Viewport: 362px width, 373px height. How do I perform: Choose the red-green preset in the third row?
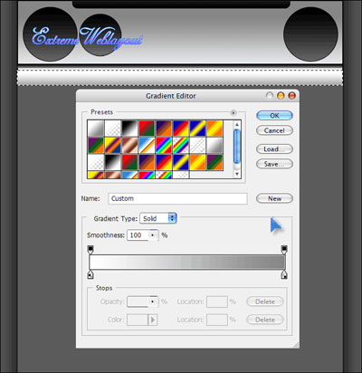[x=129, y=162]
